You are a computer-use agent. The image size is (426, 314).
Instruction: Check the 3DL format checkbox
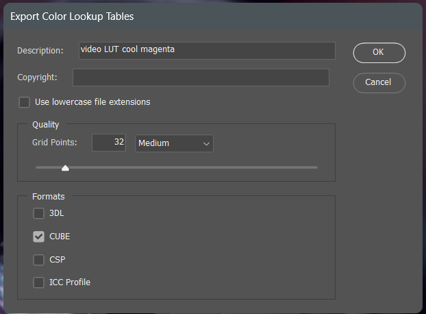(38, 213)
